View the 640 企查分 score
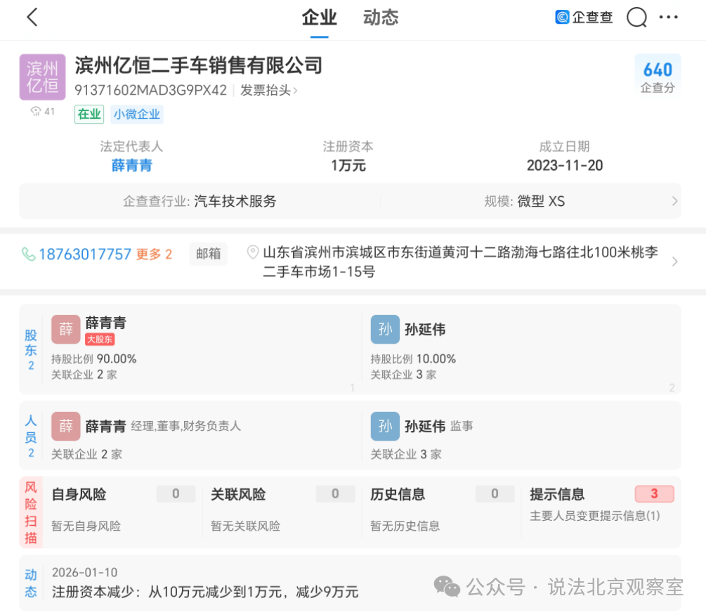Image resolution: width=706 pixels, height=615 pixels. pos(658,76)
